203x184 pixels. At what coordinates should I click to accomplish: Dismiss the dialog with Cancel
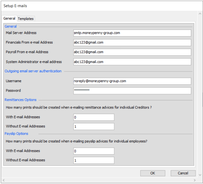(183, 173)
